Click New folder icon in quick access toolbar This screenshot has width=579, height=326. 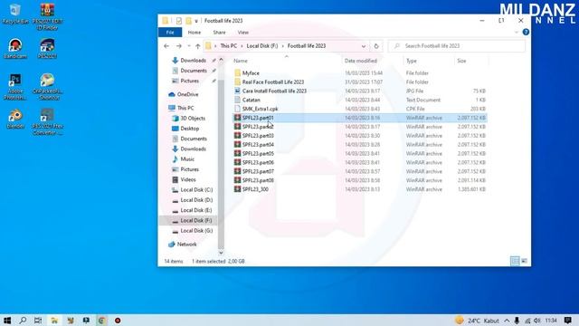(188, 21)
